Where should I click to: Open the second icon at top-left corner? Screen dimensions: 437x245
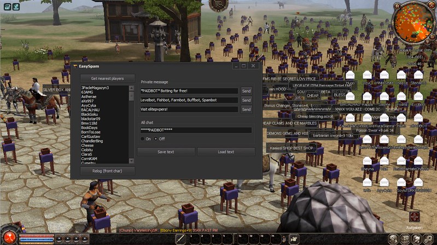tap(16, 7)
